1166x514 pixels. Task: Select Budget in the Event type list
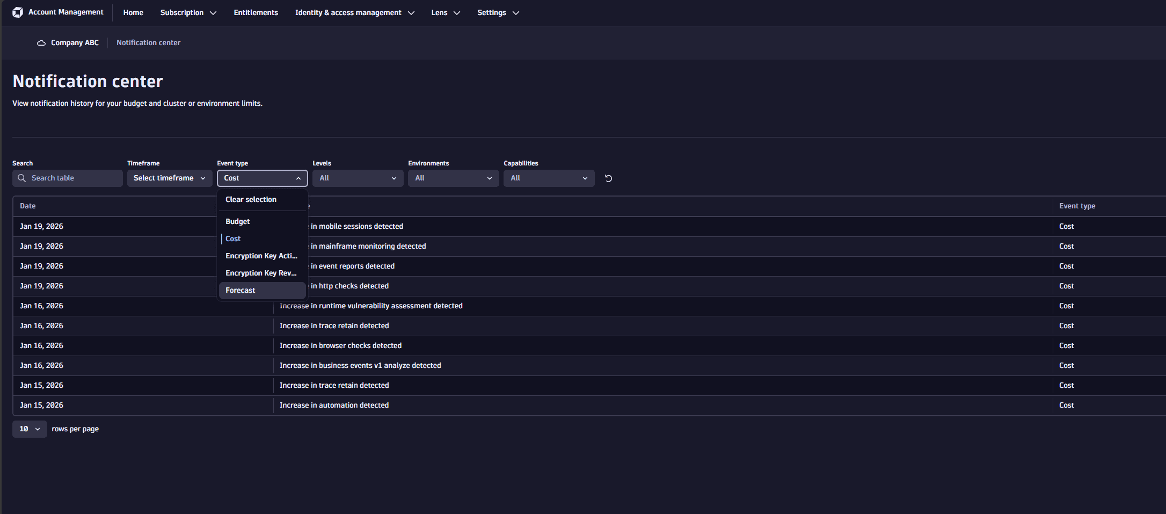pos(237,221)
